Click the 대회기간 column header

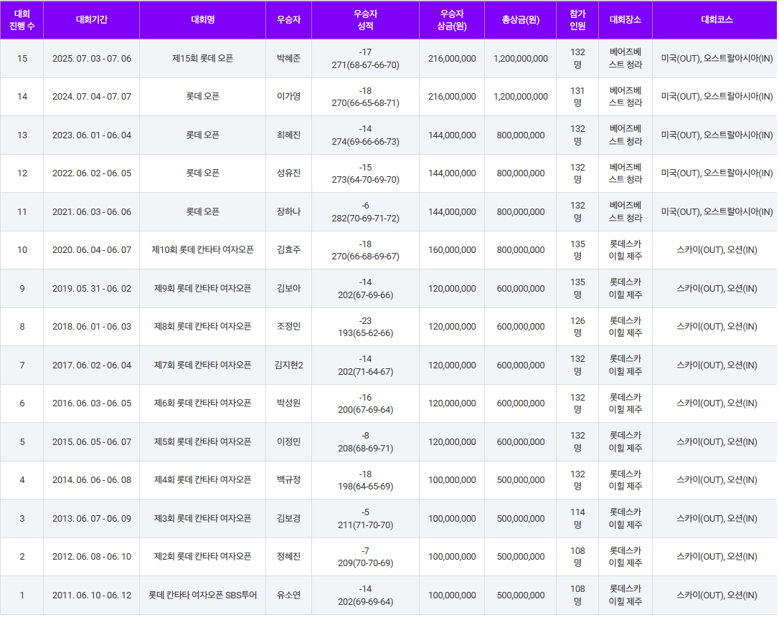[x=91, y=20]
